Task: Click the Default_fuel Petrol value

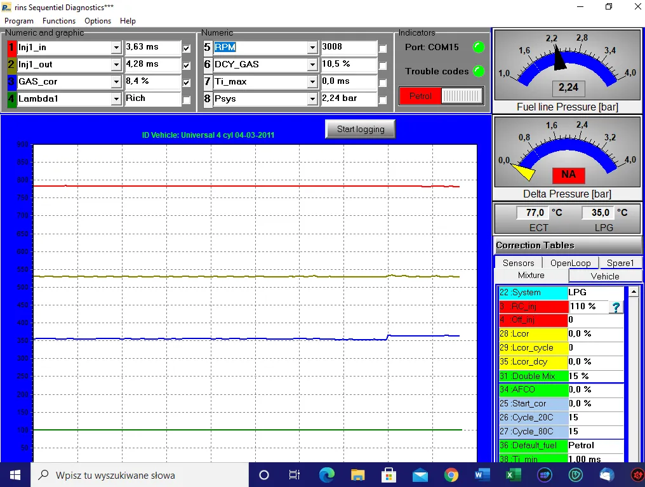Action: [595, 446]
